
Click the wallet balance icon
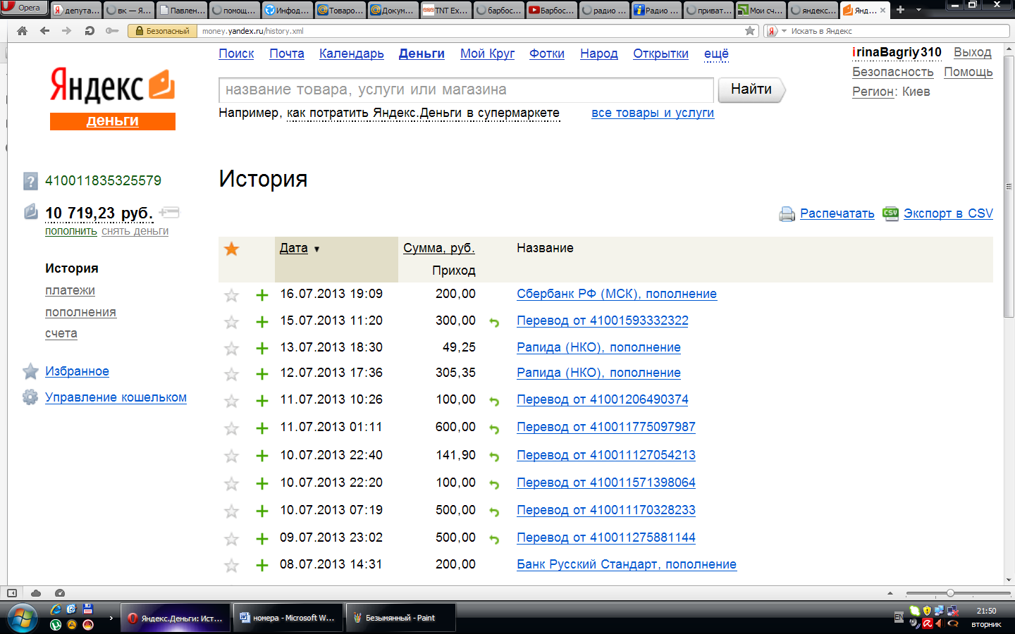click(x=30, y=211)
